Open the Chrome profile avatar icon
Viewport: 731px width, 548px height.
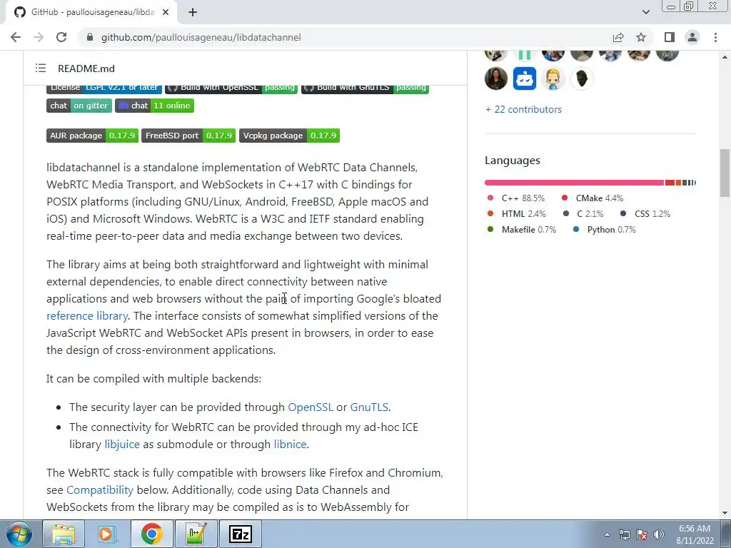click(x=692, y=37)
